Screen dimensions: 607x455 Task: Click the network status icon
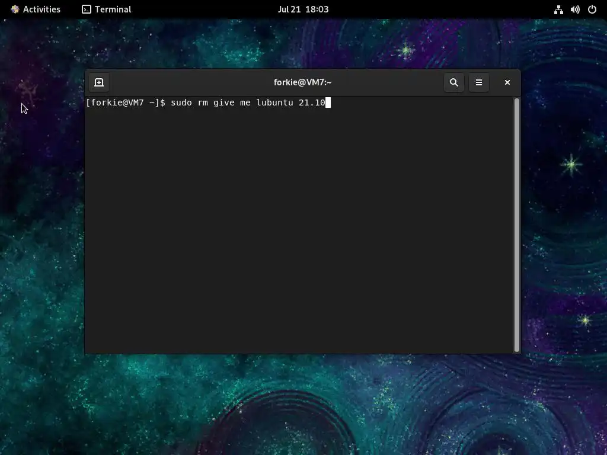click(x=558, y=9)
